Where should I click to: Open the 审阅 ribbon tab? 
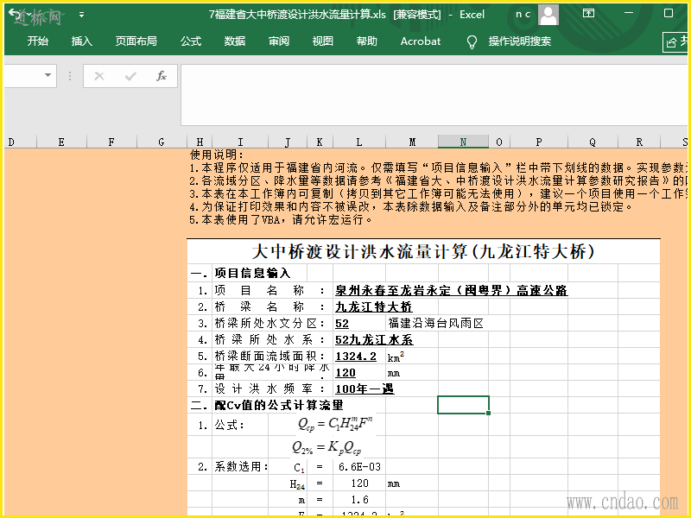(278, 41)
